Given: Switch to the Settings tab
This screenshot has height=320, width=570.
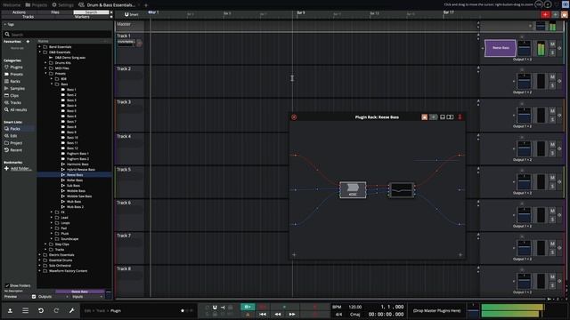Looking at the screenshot, I should click(62, 4).
